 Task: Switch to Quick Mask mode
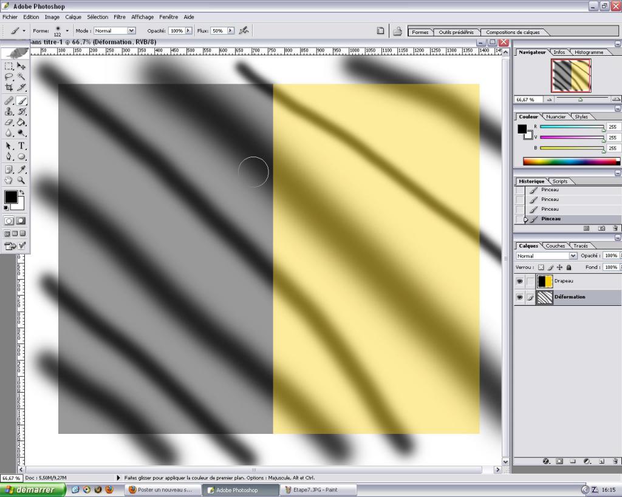[21, 221]
